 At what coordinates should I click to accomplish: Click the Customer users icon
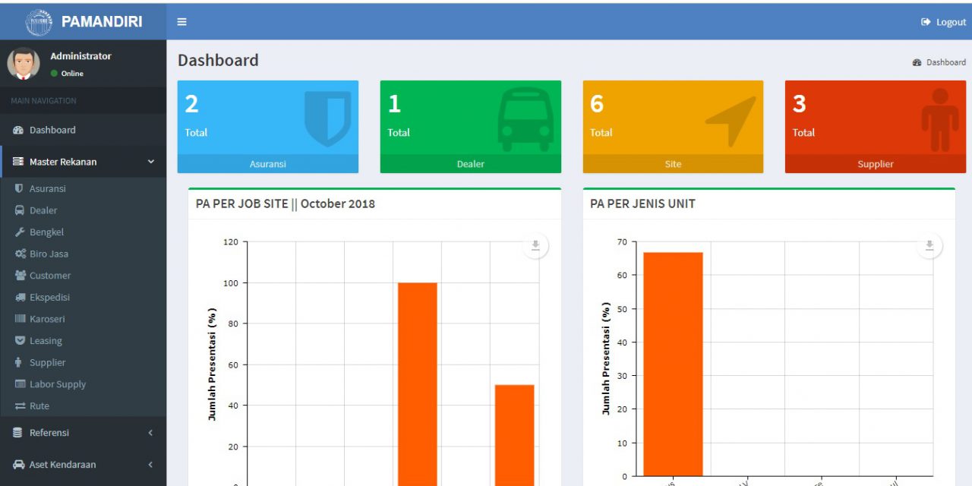click(x=20, y=276)
